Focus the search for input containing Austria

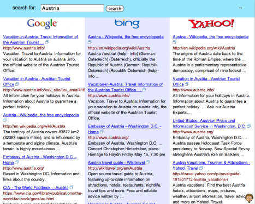[72, 8]
